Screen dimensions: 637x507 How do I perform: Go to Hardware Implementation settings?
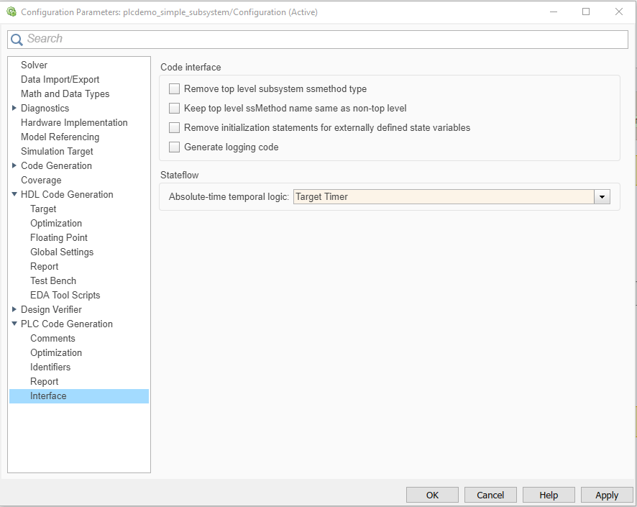[x=74, y=123]
